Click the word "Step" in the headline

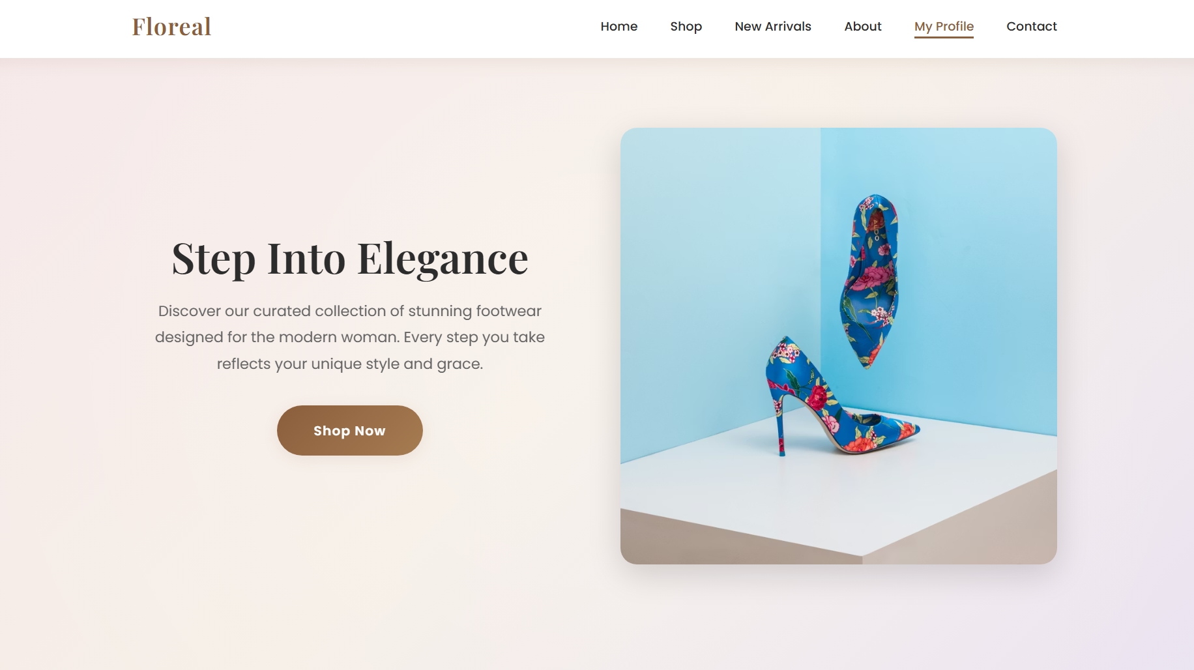(x=213, y=259)
